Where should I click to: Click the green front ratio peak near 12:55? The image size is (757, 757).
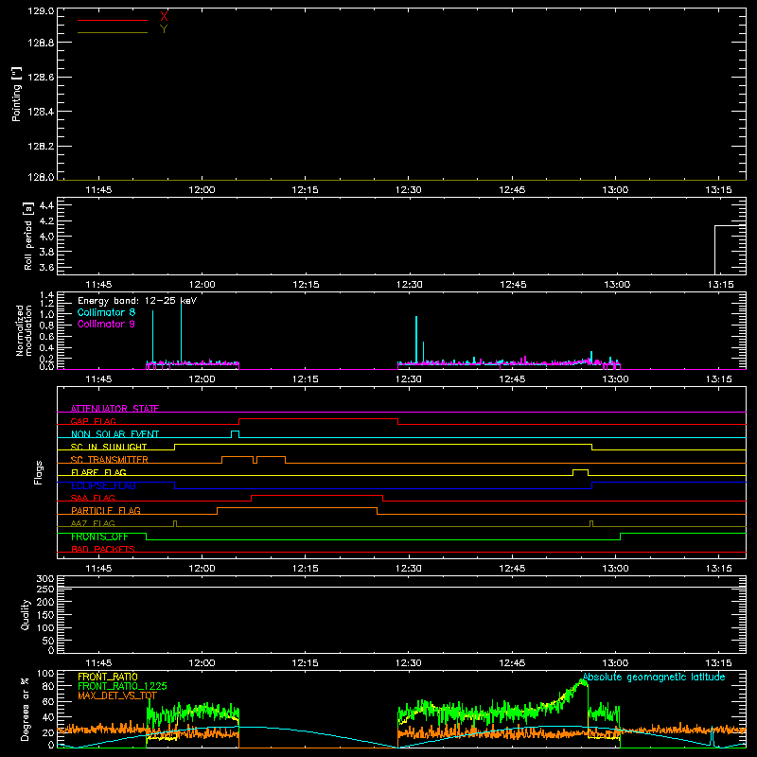point(583,682)
